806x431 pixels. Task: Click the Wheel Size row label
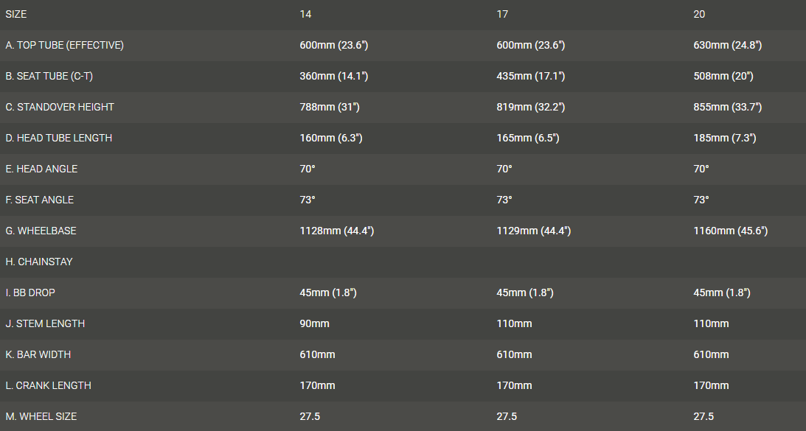coord(41,417)
